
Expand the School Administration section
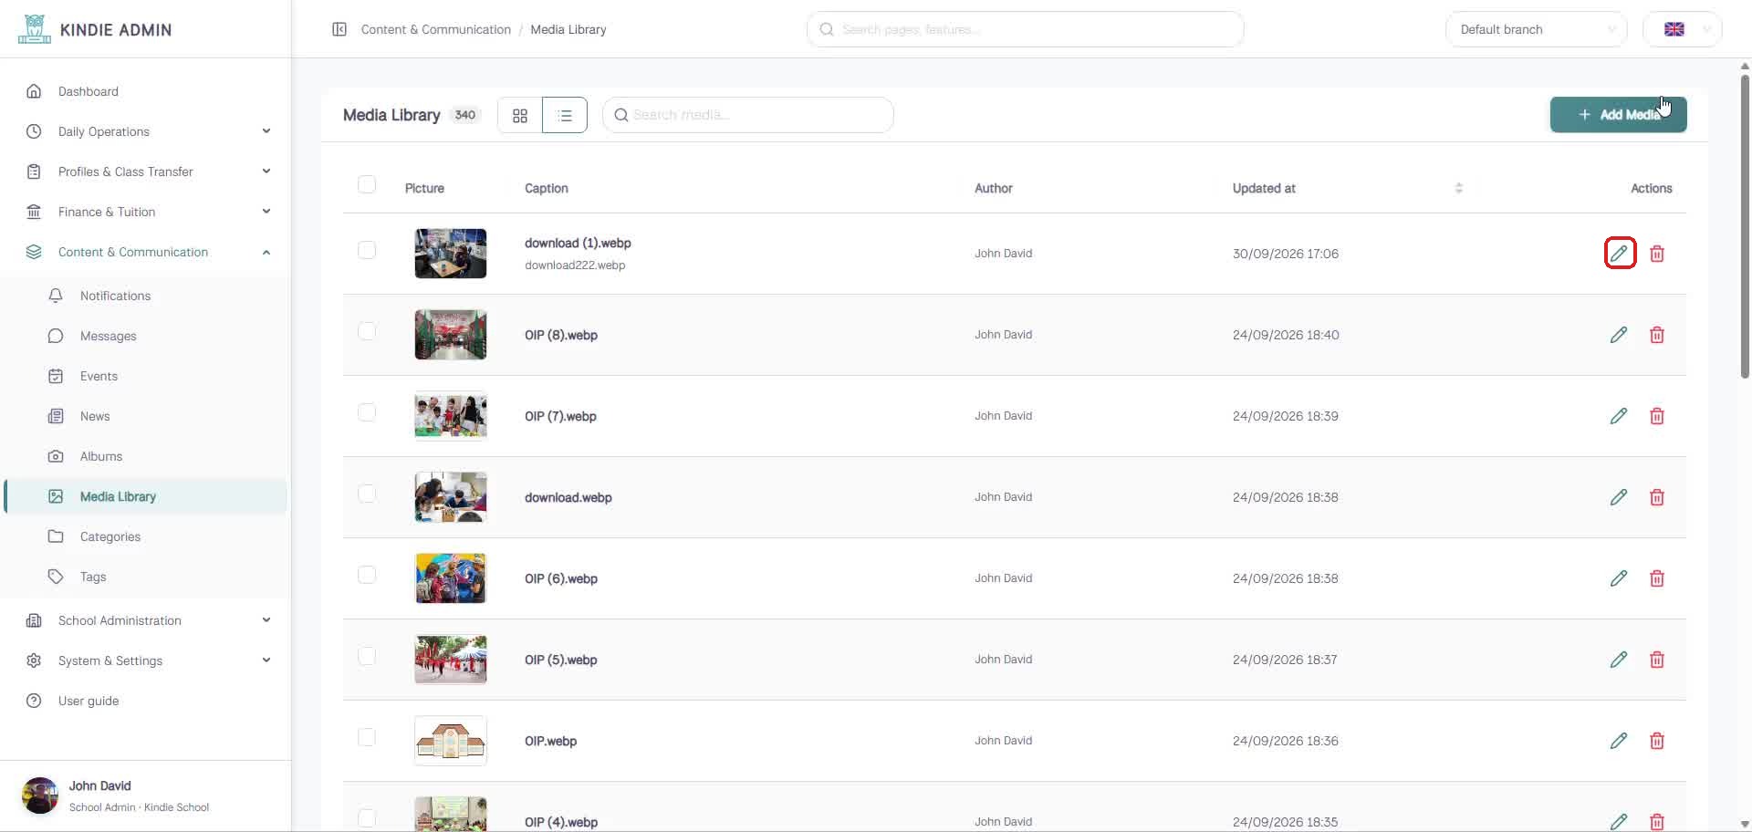(146, 620)
